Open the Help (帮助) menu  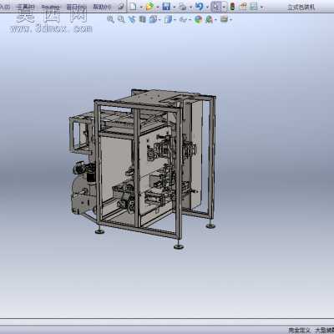pyautogui.click(x=102, y=7)
